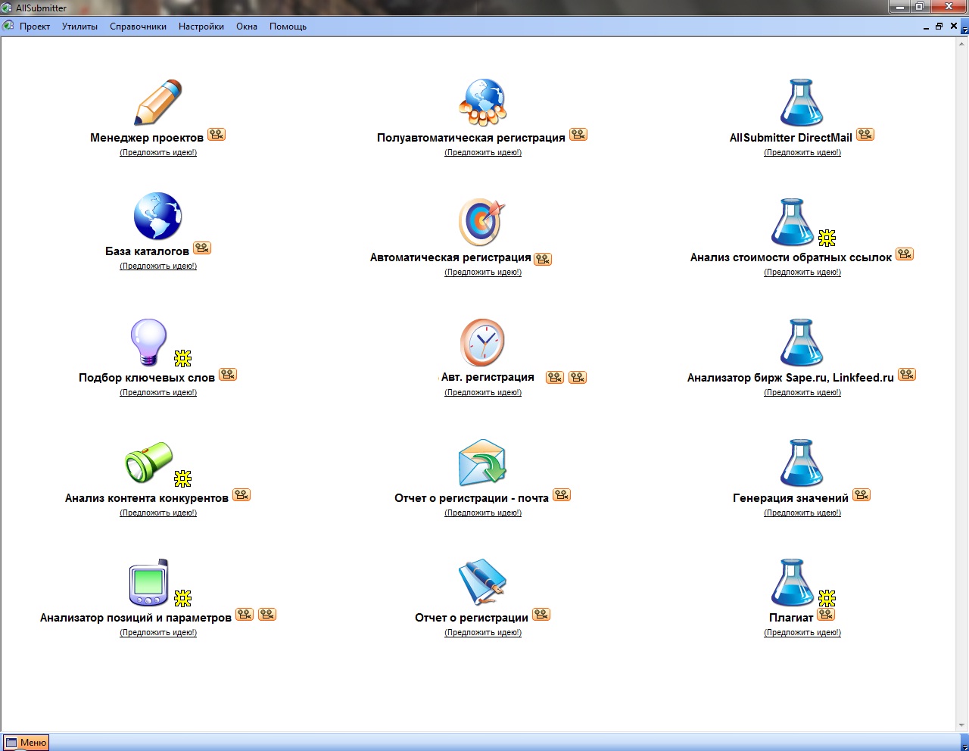Open the Утилиты menu
The width and height of the screenshot is (969, 751).
click(x=79, y=26)
